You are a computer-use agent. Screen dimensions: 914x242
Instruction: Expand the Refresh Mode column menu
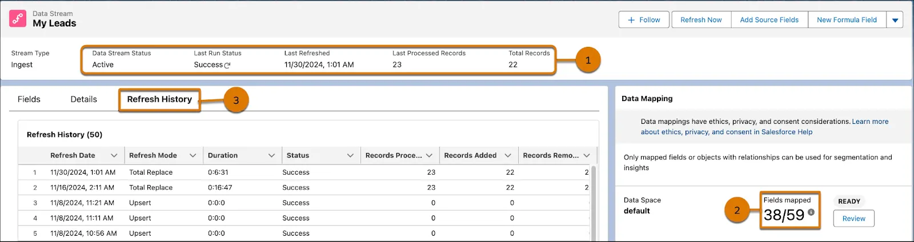[193, 155]
